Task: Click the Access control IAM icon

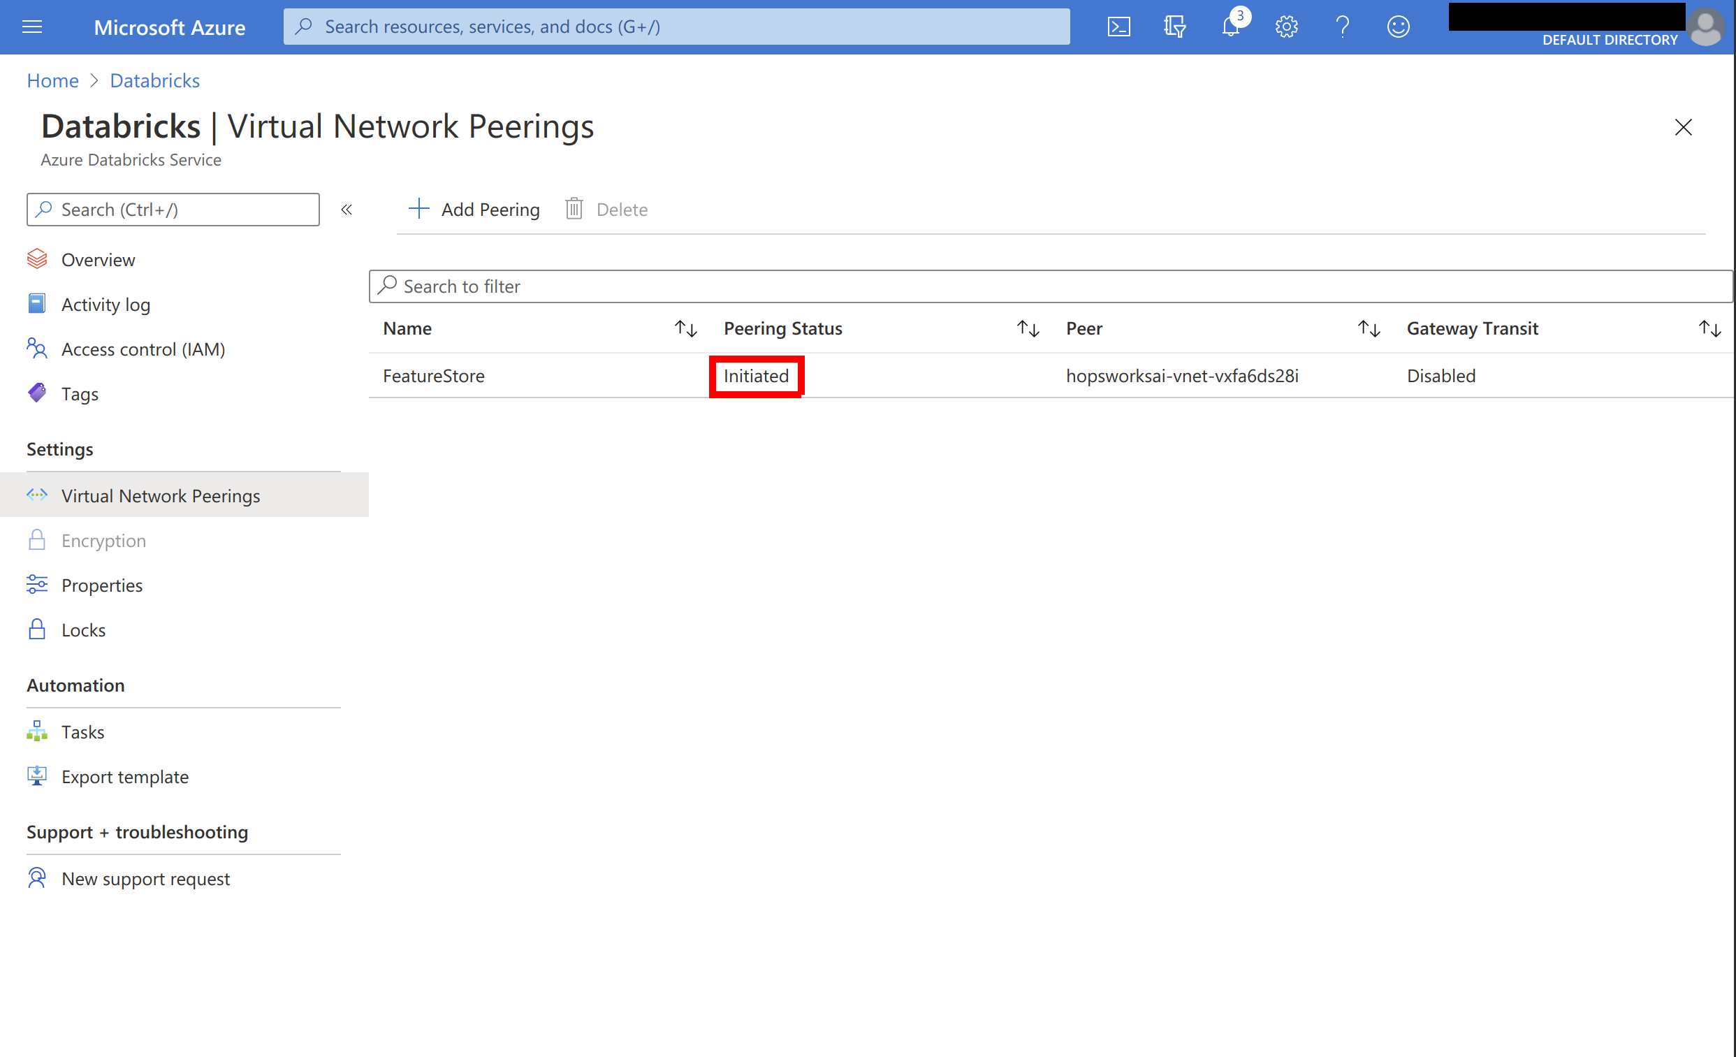Action: pyautogui.click(x=37, y=349)
